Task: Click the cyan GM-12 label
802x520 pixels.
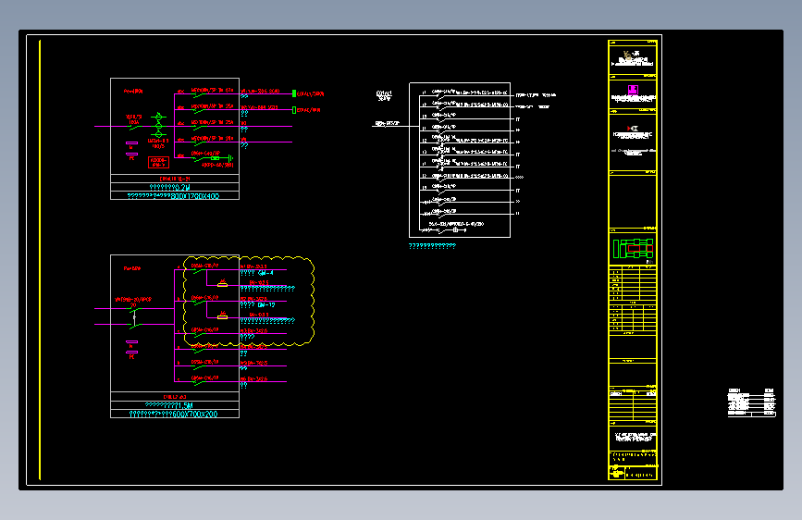Action: tap(266, 305)
